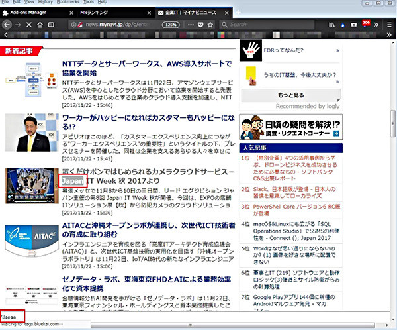Screen dimensions: 397x330
Task: Open the Bookmarks menu
Action: (68, 2)
